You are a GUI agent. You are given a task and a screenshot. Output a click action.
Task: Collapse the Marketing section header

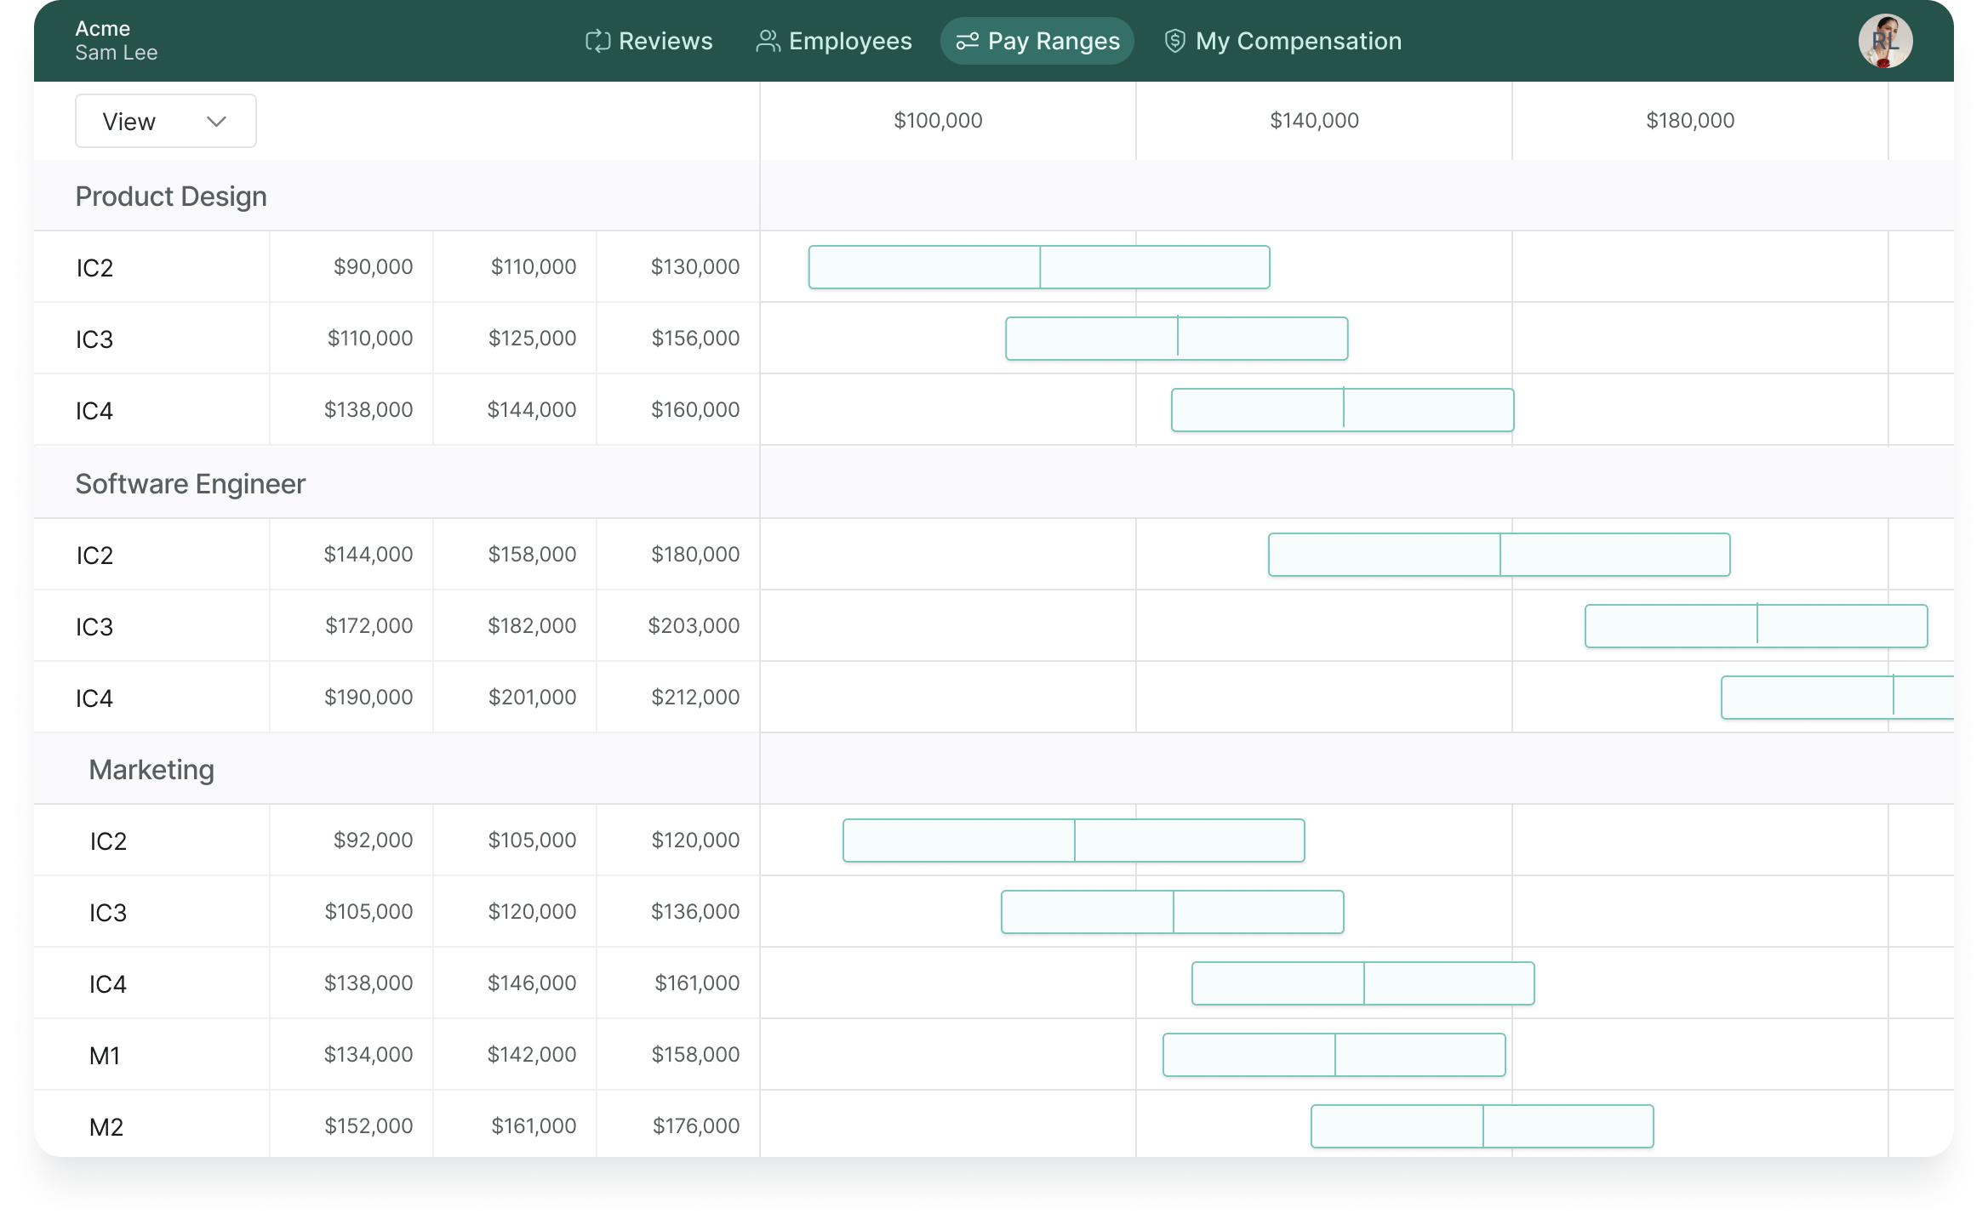tap(151, 768)
